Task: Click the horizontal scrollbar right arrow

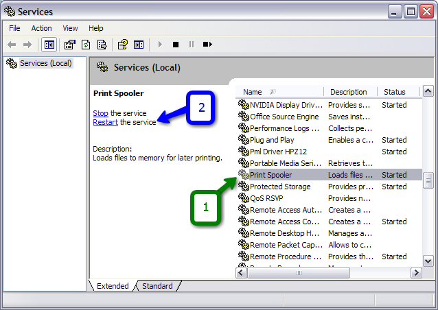Action: click(416, 272)
